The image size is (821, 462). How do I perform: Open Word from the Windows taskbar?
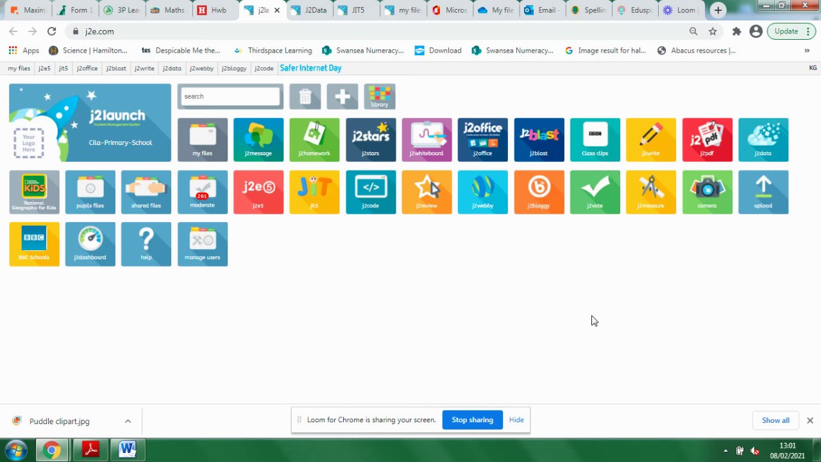(128, 450)
